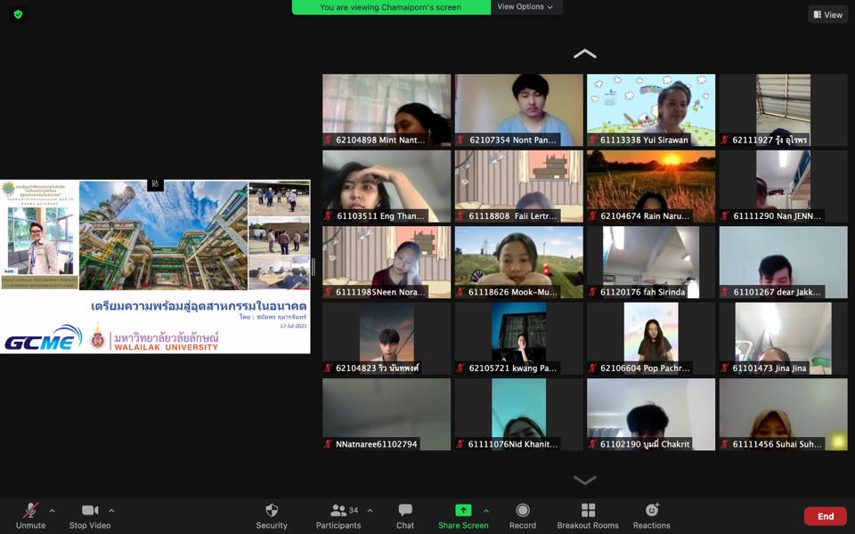
Task: Expand the arrow next to Participants
Action: tap(370, 511)
